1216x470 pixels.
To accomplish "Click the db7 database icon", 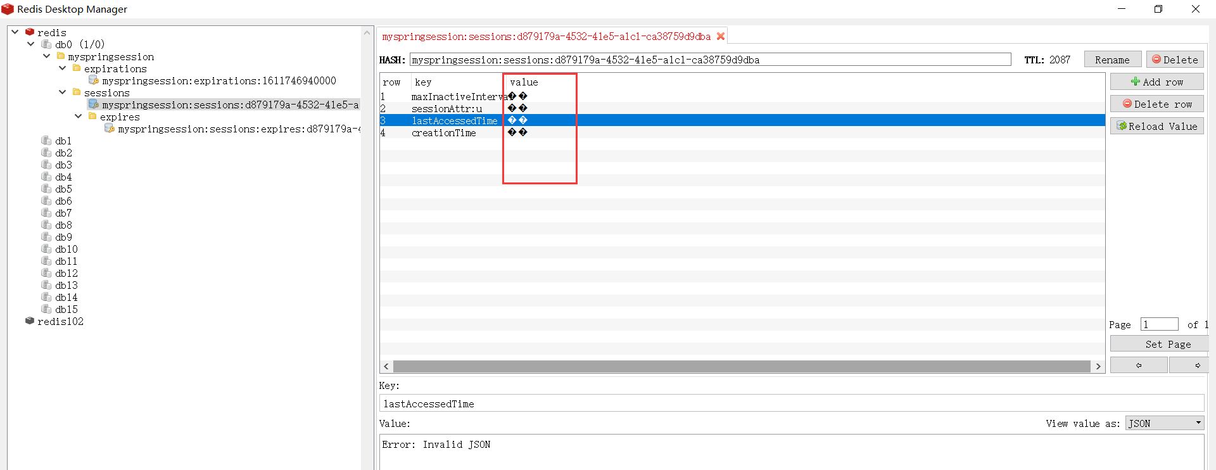I will 46,212.
